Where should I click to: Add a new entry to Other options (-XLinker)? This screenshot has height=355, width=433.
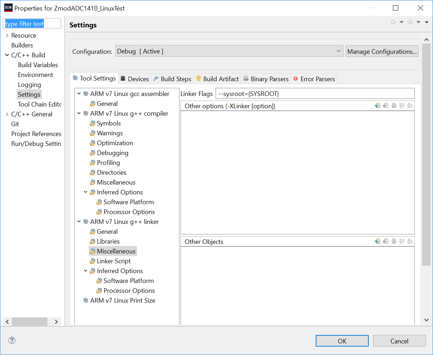click(x=378, y=105)
